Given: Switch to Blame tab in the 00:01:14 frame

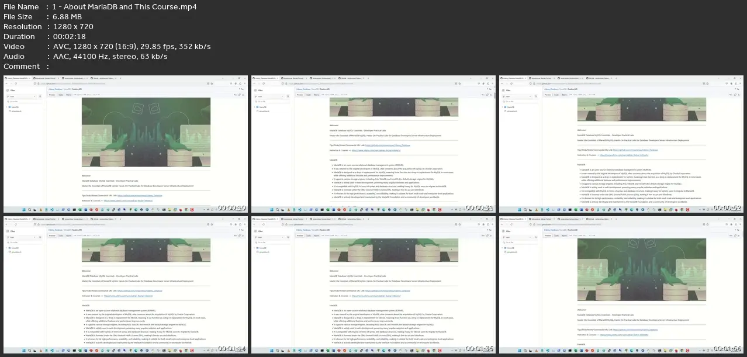Looking at the screenshot, I should click(68, 235).
